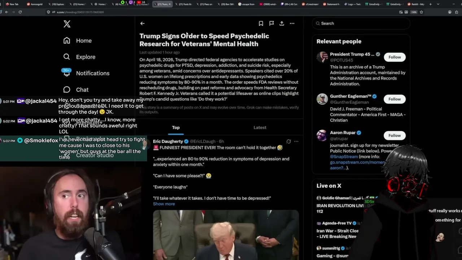462x260 pixels.
Task: Switch to the (20) Ben Still browser tab
Action: click(x=226, y=4)
